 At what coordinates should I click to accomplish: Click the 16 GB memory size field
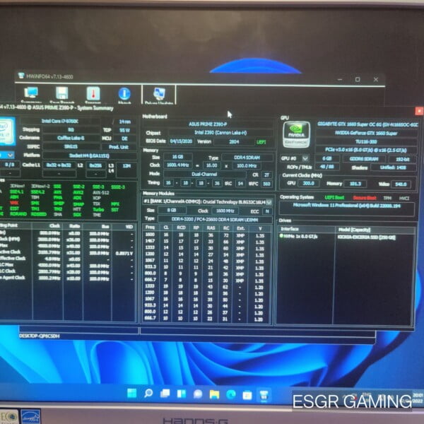177,157
